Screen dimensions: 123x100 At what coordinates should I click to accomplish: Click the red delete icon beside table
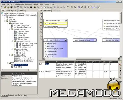click(x=121, y=65)
